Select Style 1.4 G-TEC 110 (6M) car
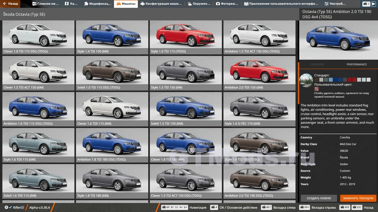Screen dimensions: 378x212 [x=260, y=109]
